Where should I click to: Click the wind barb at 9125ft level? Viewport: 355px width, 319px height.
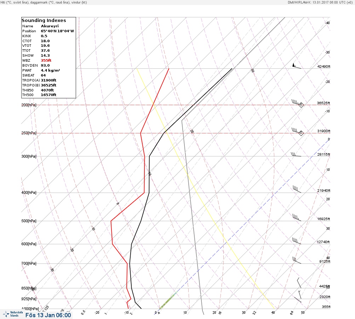pos(297,260)
